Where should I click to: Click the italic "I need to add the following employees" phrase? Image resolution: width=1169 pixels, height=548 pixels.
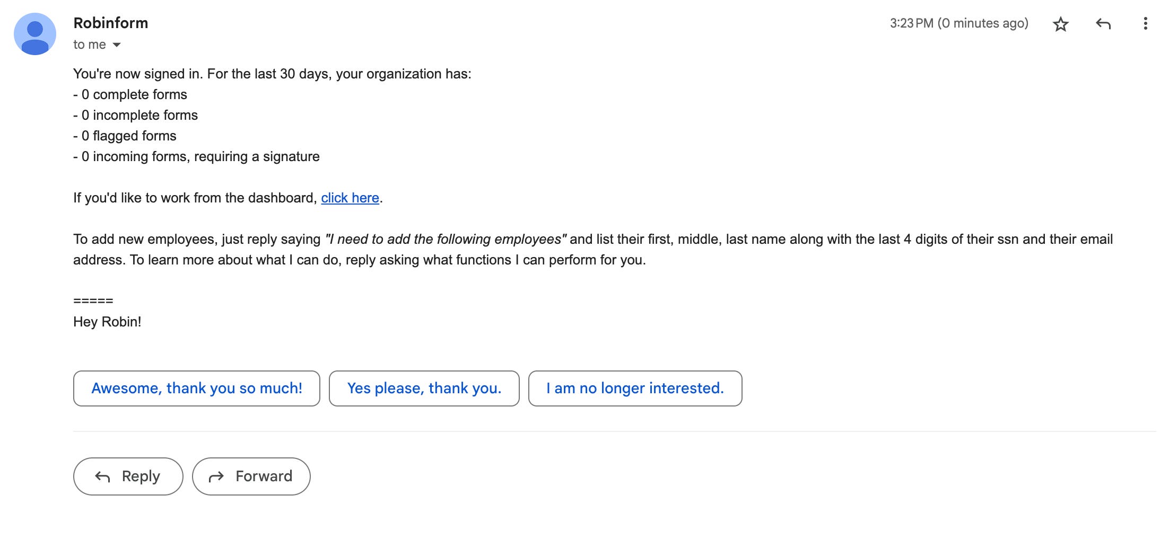[x=446, y=239]
